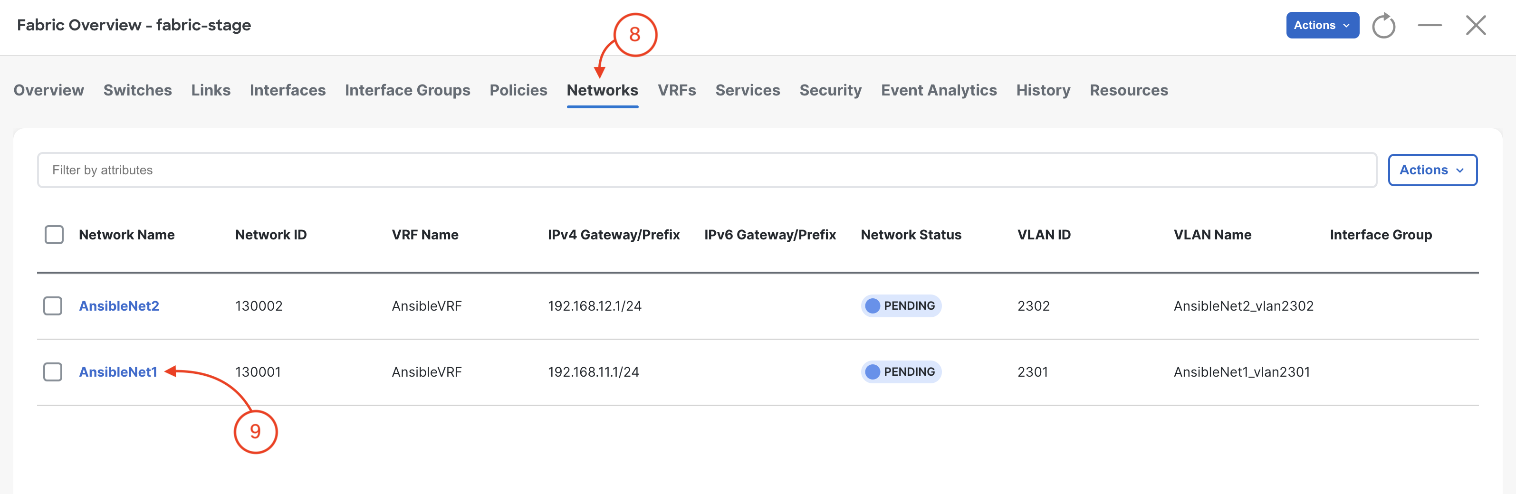Open the outlined Actions dropdown beside filter
The image size is (1516, 494).
coord(1432,170)
